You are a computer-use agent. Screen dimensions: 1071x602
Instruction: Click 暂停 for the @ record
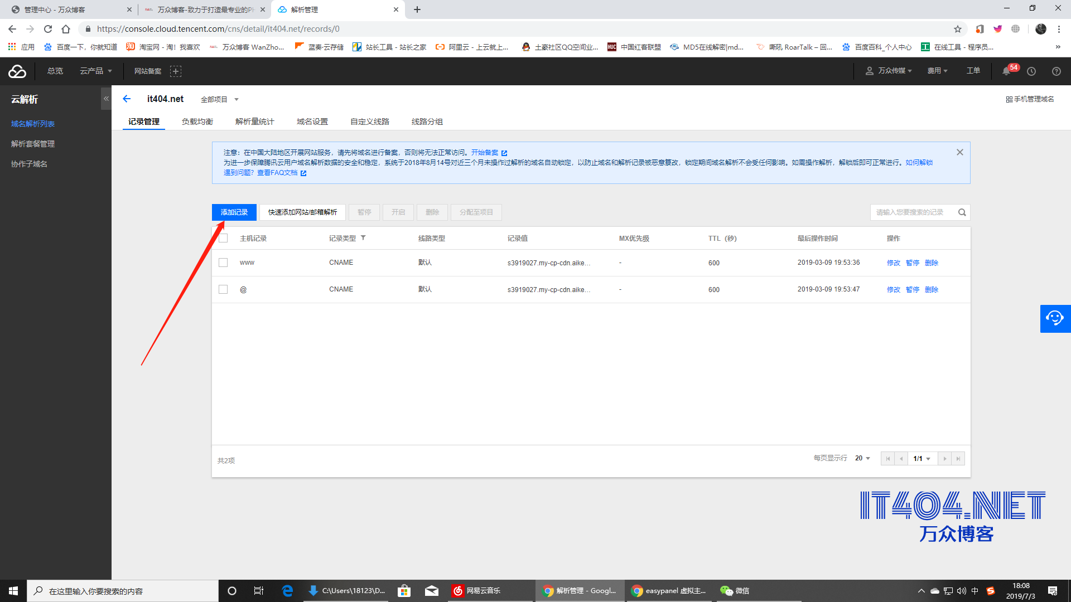tap(913, 290)
